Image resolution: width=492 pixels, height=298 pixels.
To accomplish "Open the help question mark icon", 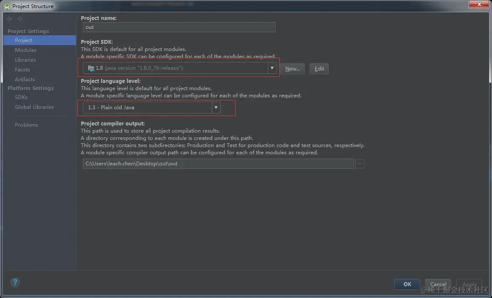I will click(15, 283).
